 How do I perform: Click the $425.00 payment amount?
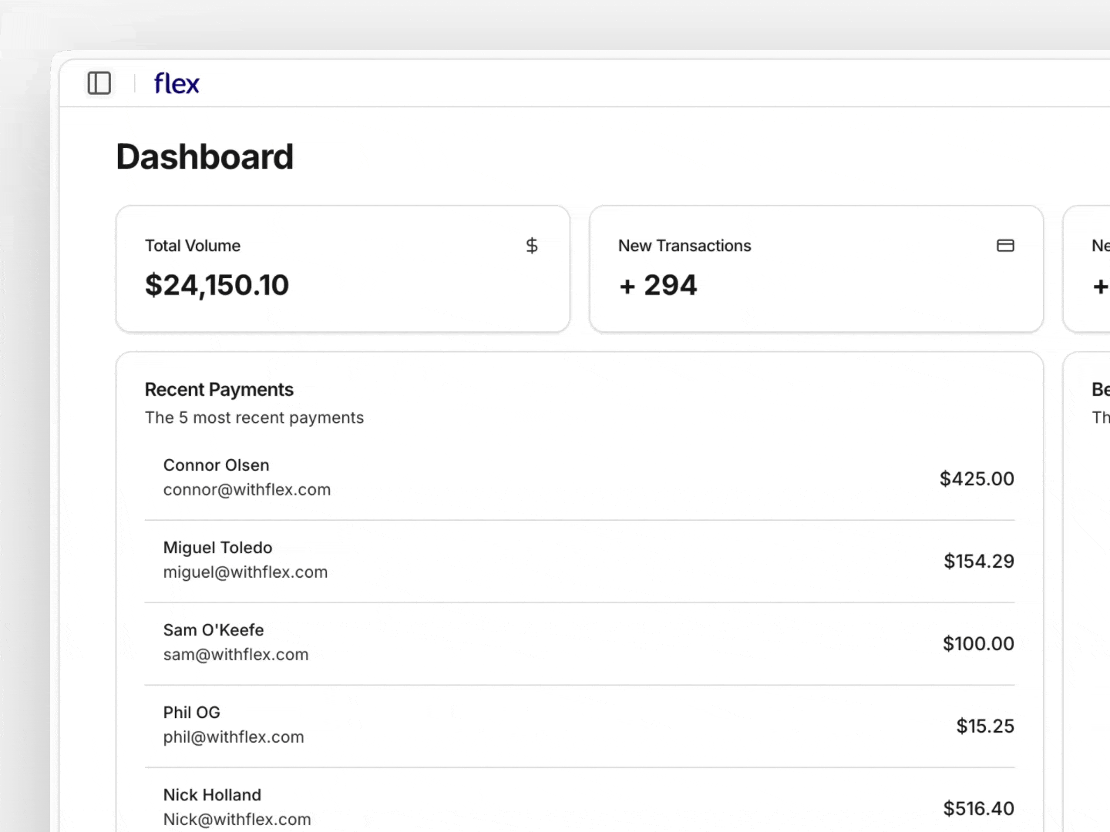coord(977,478)
